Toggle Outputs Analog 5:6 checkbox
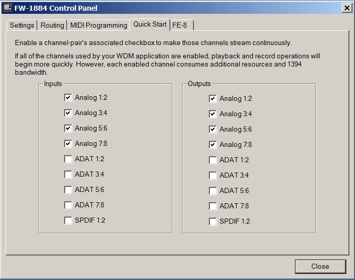Viewport: 355px width, 280px height. tap(212, 130)
